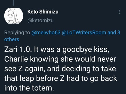Tap the 'into the totem.' closing line
This screenshot has width=126, height=94.
(29, 88)
